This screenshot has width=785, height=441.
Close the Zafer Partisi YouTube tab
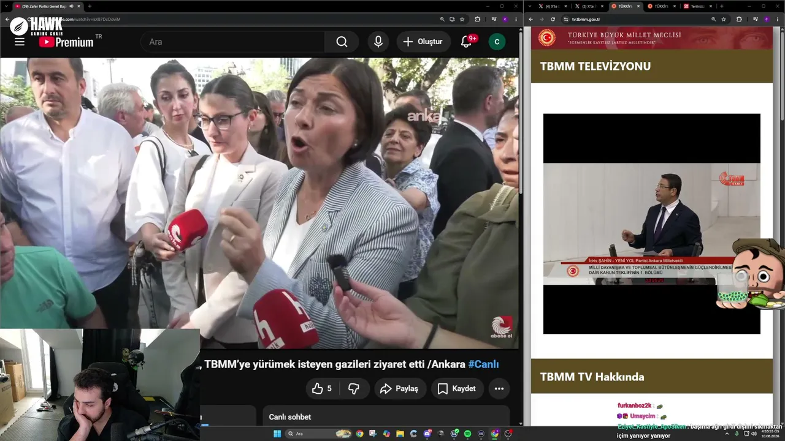[79, 6]
